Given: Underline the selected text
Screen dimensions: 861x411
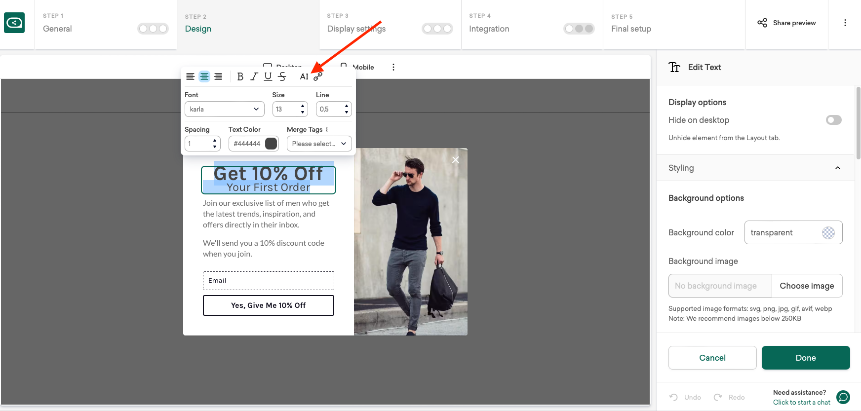Looking at the screenshot, I should pos(268,76).
